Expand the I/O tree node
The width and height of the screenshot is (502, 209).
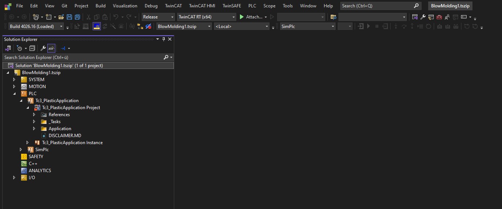coord(14,178)
